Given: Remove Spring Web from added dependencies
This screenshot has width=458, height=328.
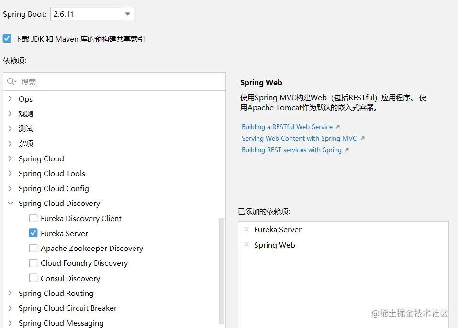Looking at the screenshot, I should click(x=246, y=244).
